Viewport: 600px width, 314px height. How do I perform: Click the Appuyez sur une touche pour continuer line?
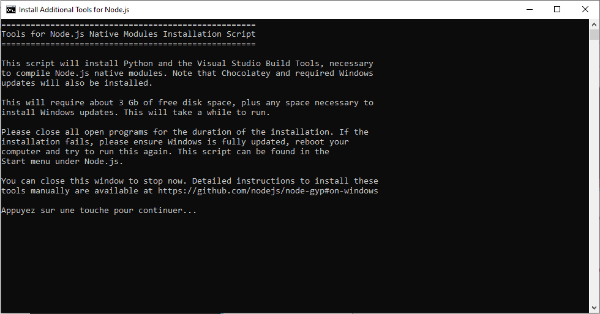[x=99, y=211]
